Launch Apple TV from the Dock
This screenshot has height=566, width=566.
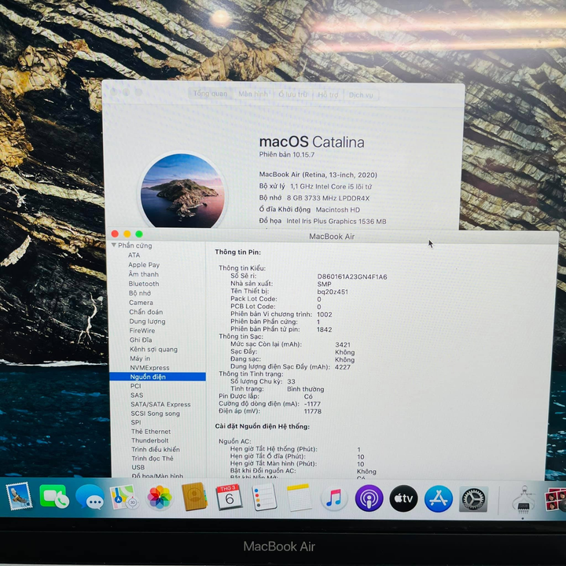(x=403, y=498)
